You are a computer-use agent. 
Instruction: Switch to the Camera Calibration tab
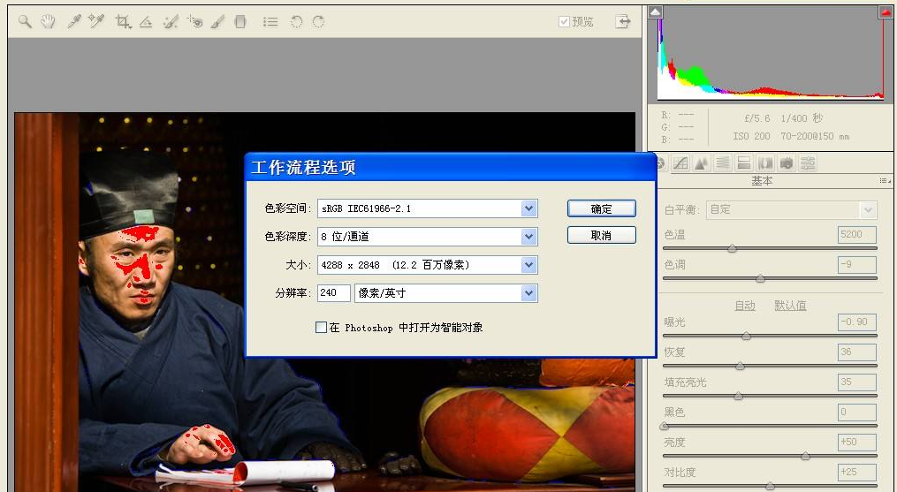point(787,163)
